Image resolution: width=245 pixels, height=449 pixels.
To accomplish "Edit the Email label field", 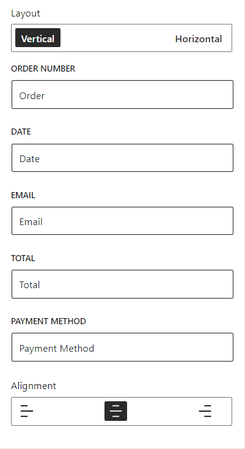I will coord(122,221).
